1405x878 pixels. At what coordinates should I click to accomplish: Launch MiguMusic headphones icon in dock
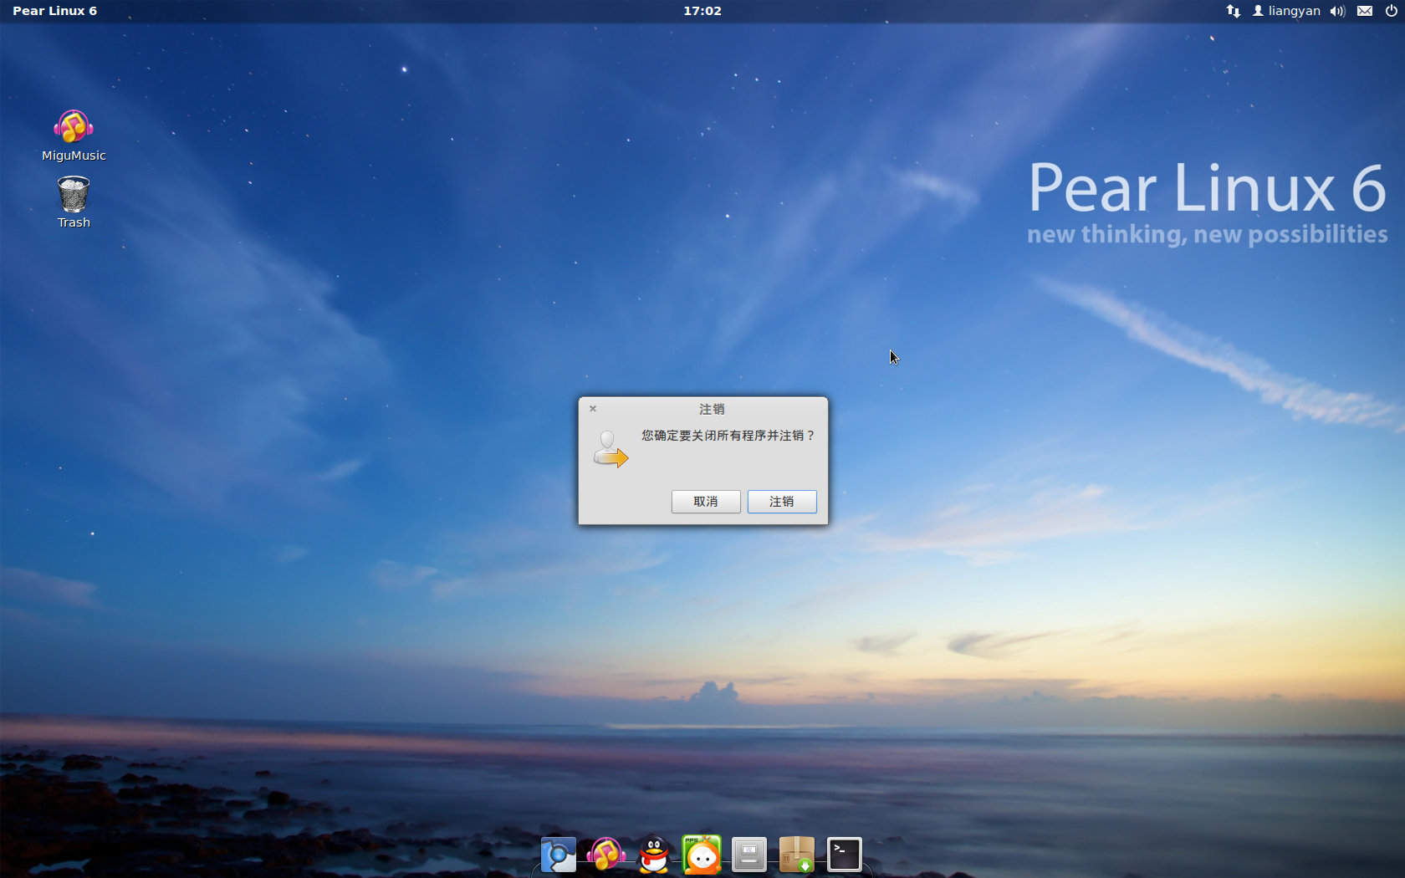point(605,855)
